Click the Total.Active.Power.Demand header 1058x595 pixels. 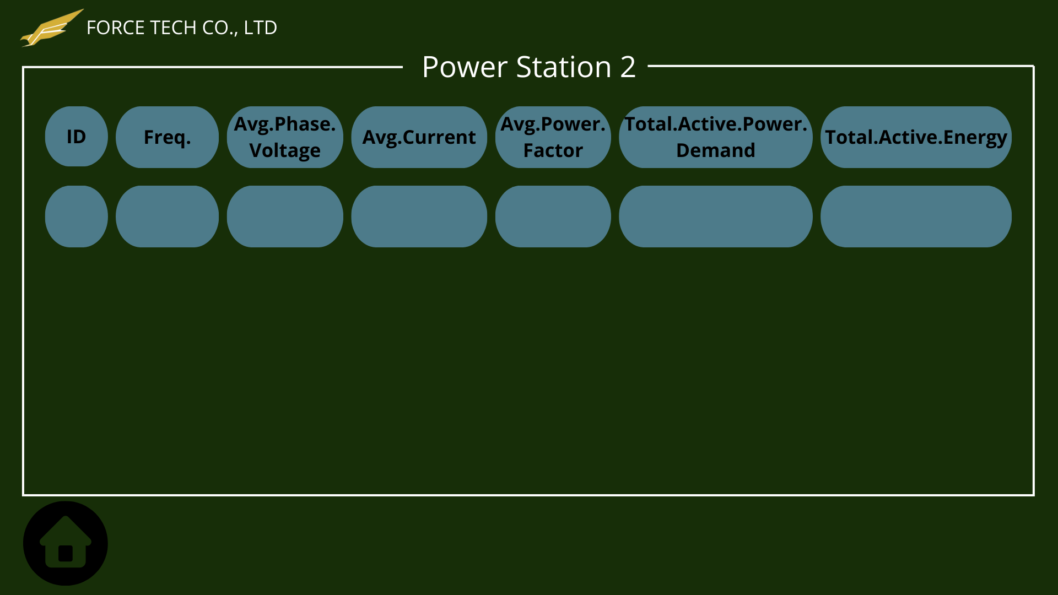pyautogui.click(x=715, y=137)
